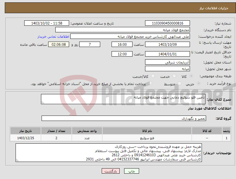Click the buyer organization field مجتمع فولاد میانه
The image size is (236, 179).
[x=123, y=30]
